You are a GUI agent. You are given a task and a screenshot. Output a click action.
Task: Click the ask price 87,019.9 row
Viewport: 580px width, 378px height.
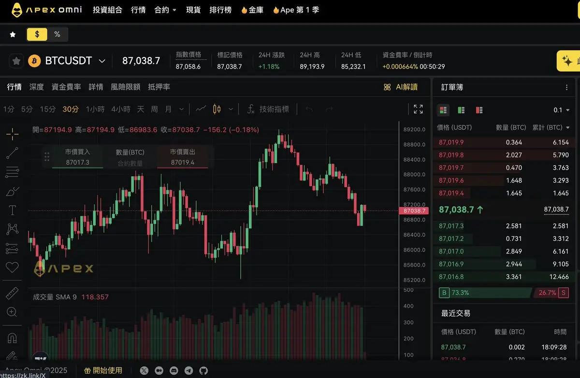[x=504, y=142]
